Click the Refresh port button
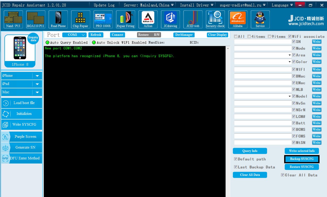 (96, 35)
